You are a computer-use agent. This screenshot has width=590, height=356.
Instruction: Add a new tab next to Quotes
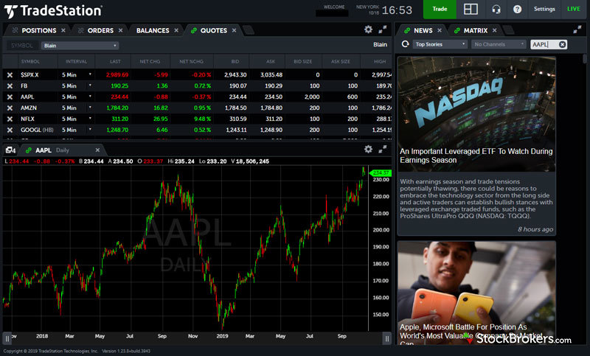tap(248, 30)
